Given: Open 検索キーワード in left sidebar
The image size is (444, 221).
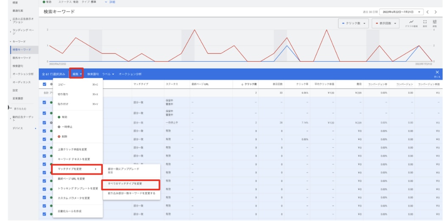Looking at the screenshot, I should (22, 50).
